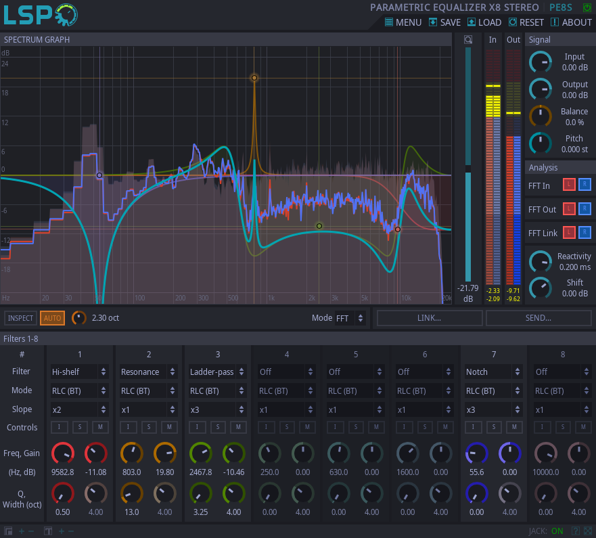
Task: Toggle the FFT Link L button
Action: 569,232
